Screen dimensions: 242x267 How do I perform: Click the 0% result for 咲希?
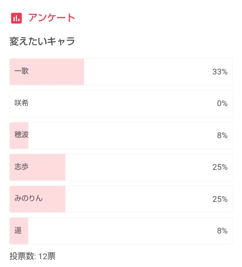coord(222,103)
